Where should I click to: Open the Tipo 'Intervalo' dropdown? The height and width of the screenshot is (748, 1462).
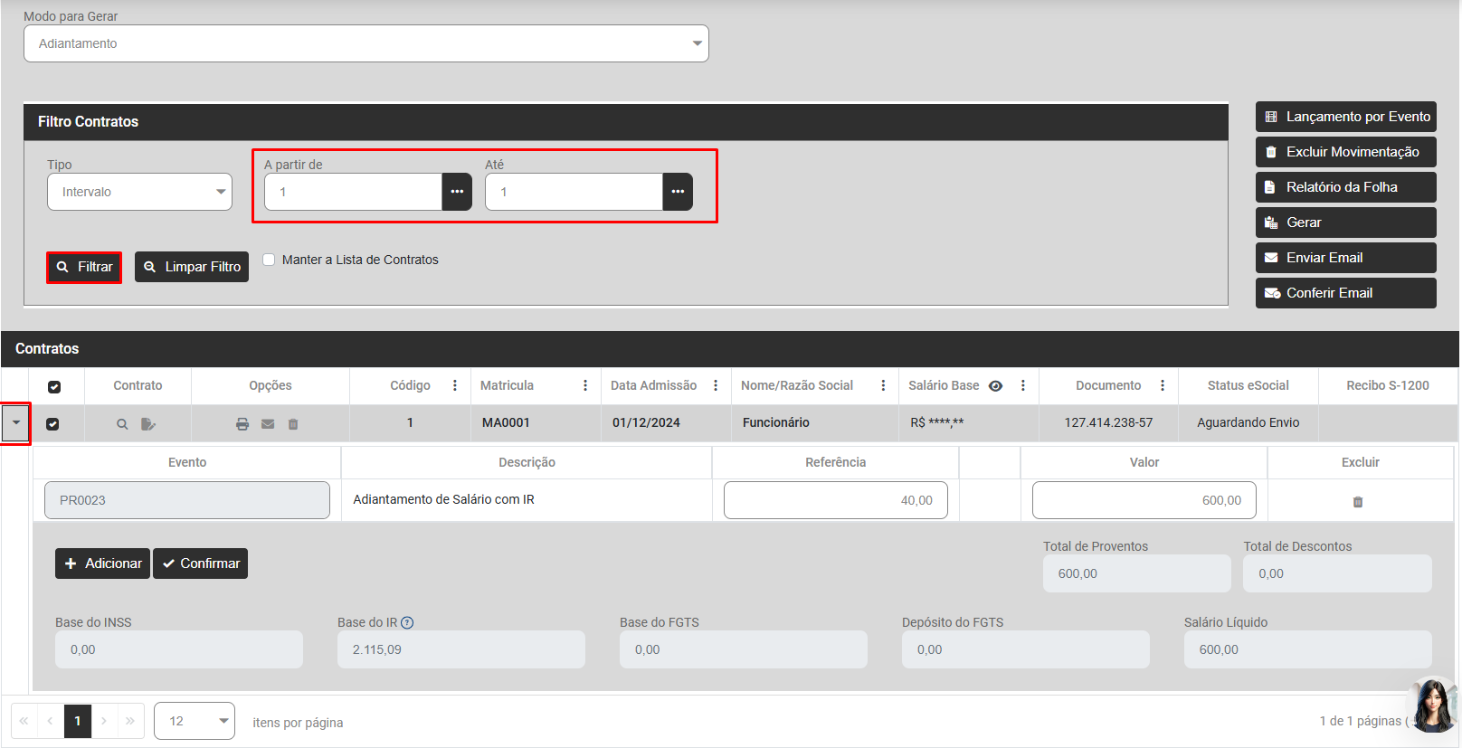coord(139,192)
